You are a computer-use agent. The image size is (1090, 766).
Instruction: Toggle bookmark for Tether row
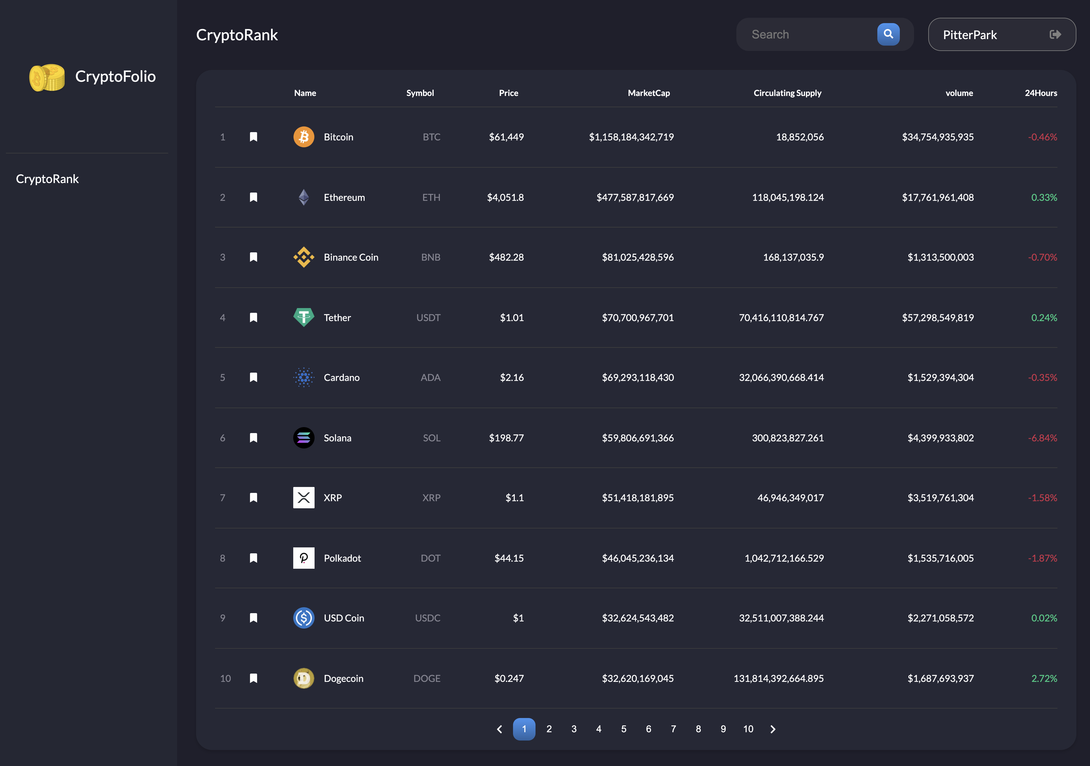(254, 317)
